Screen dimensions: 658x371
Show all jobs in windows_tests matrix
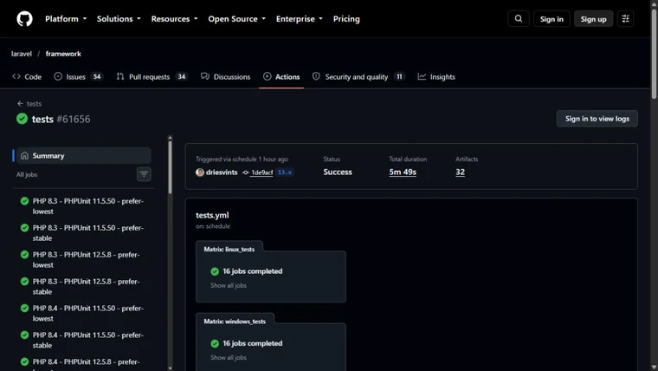tap(229, 357)
